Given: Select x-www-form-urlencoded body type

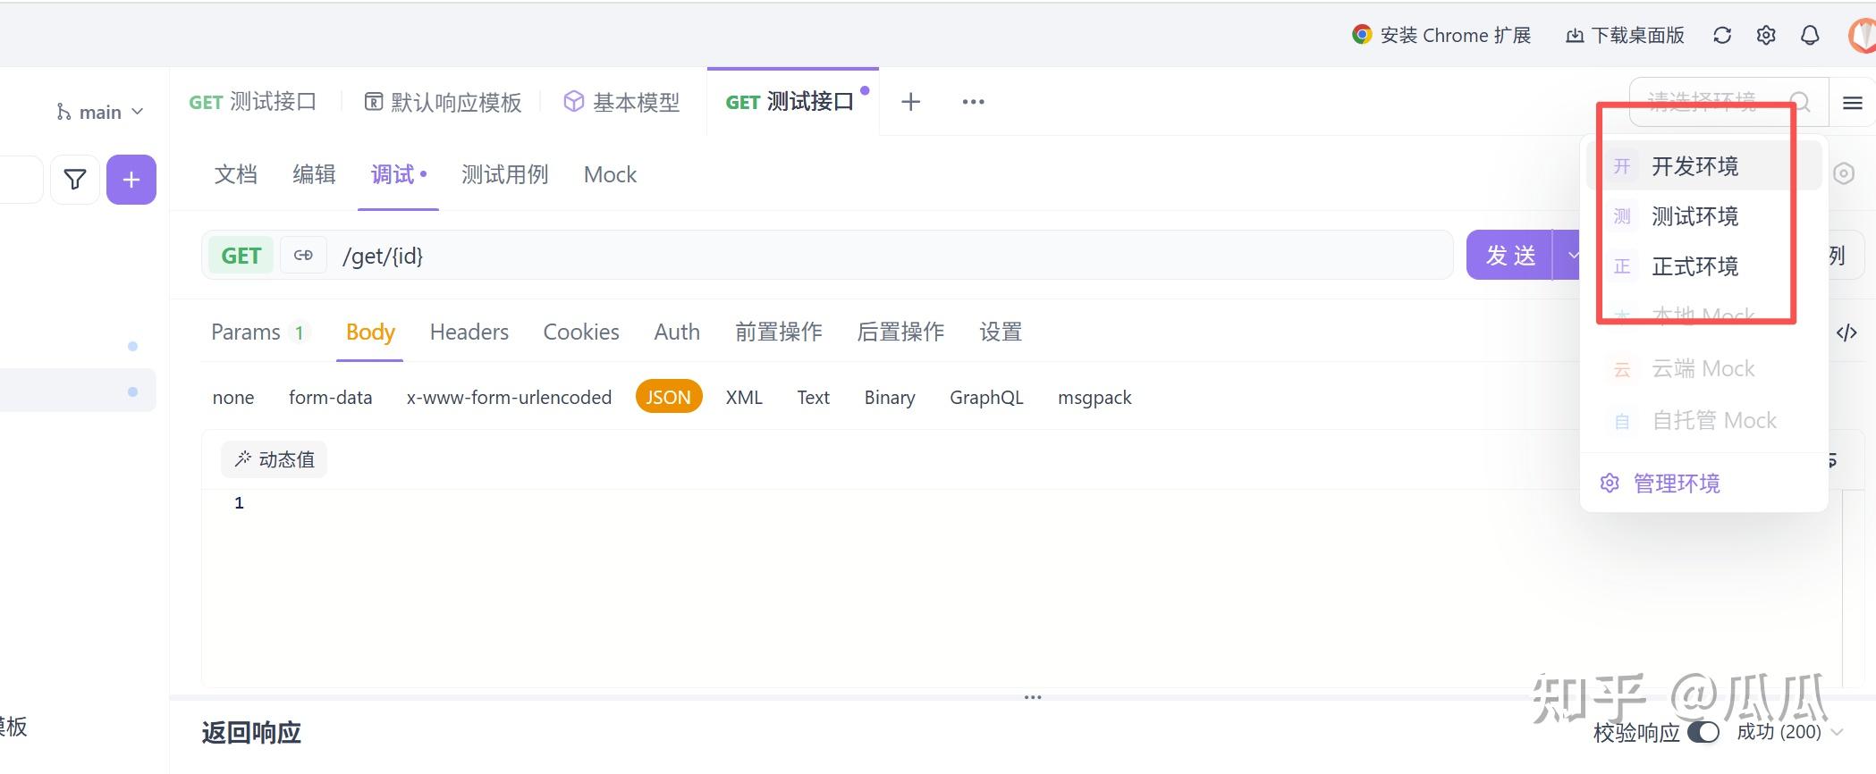Looking at the screenshot, I should pyautogui.click(x=509, y=398).
